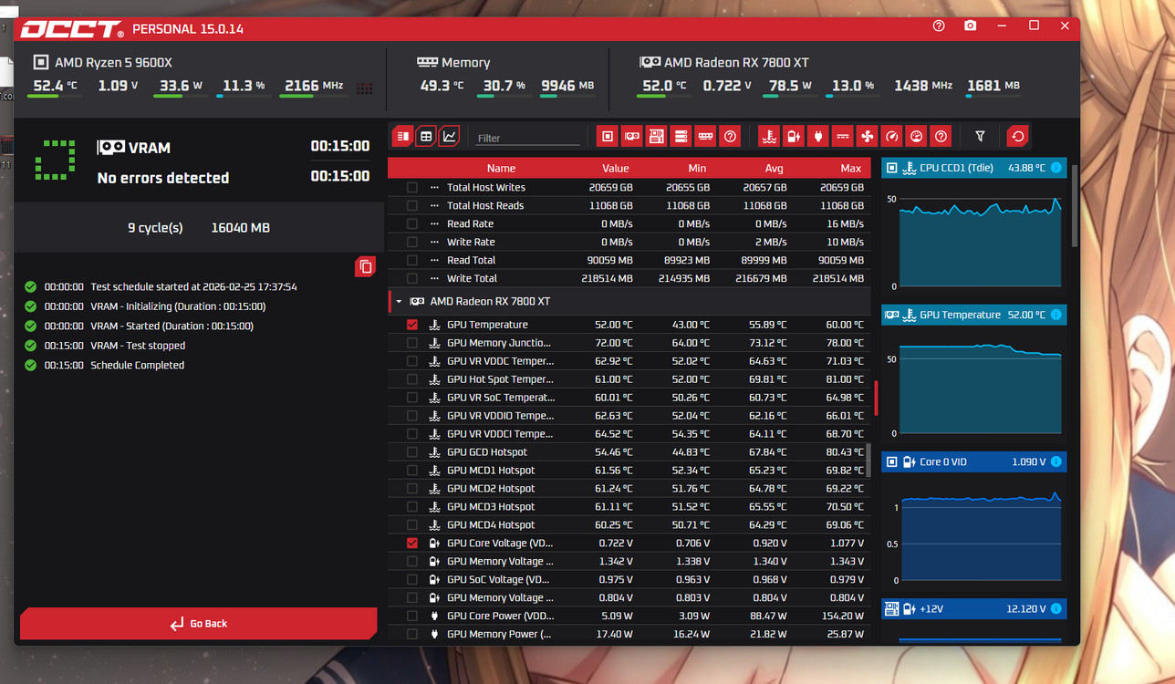Open the Read Rate row options menu
This screenshot has width=1175, height=684.
(x=434, y=224)
